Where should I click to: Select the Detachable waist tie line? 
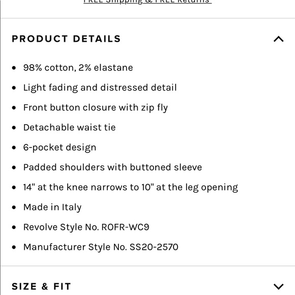click(x=69, y=127)
